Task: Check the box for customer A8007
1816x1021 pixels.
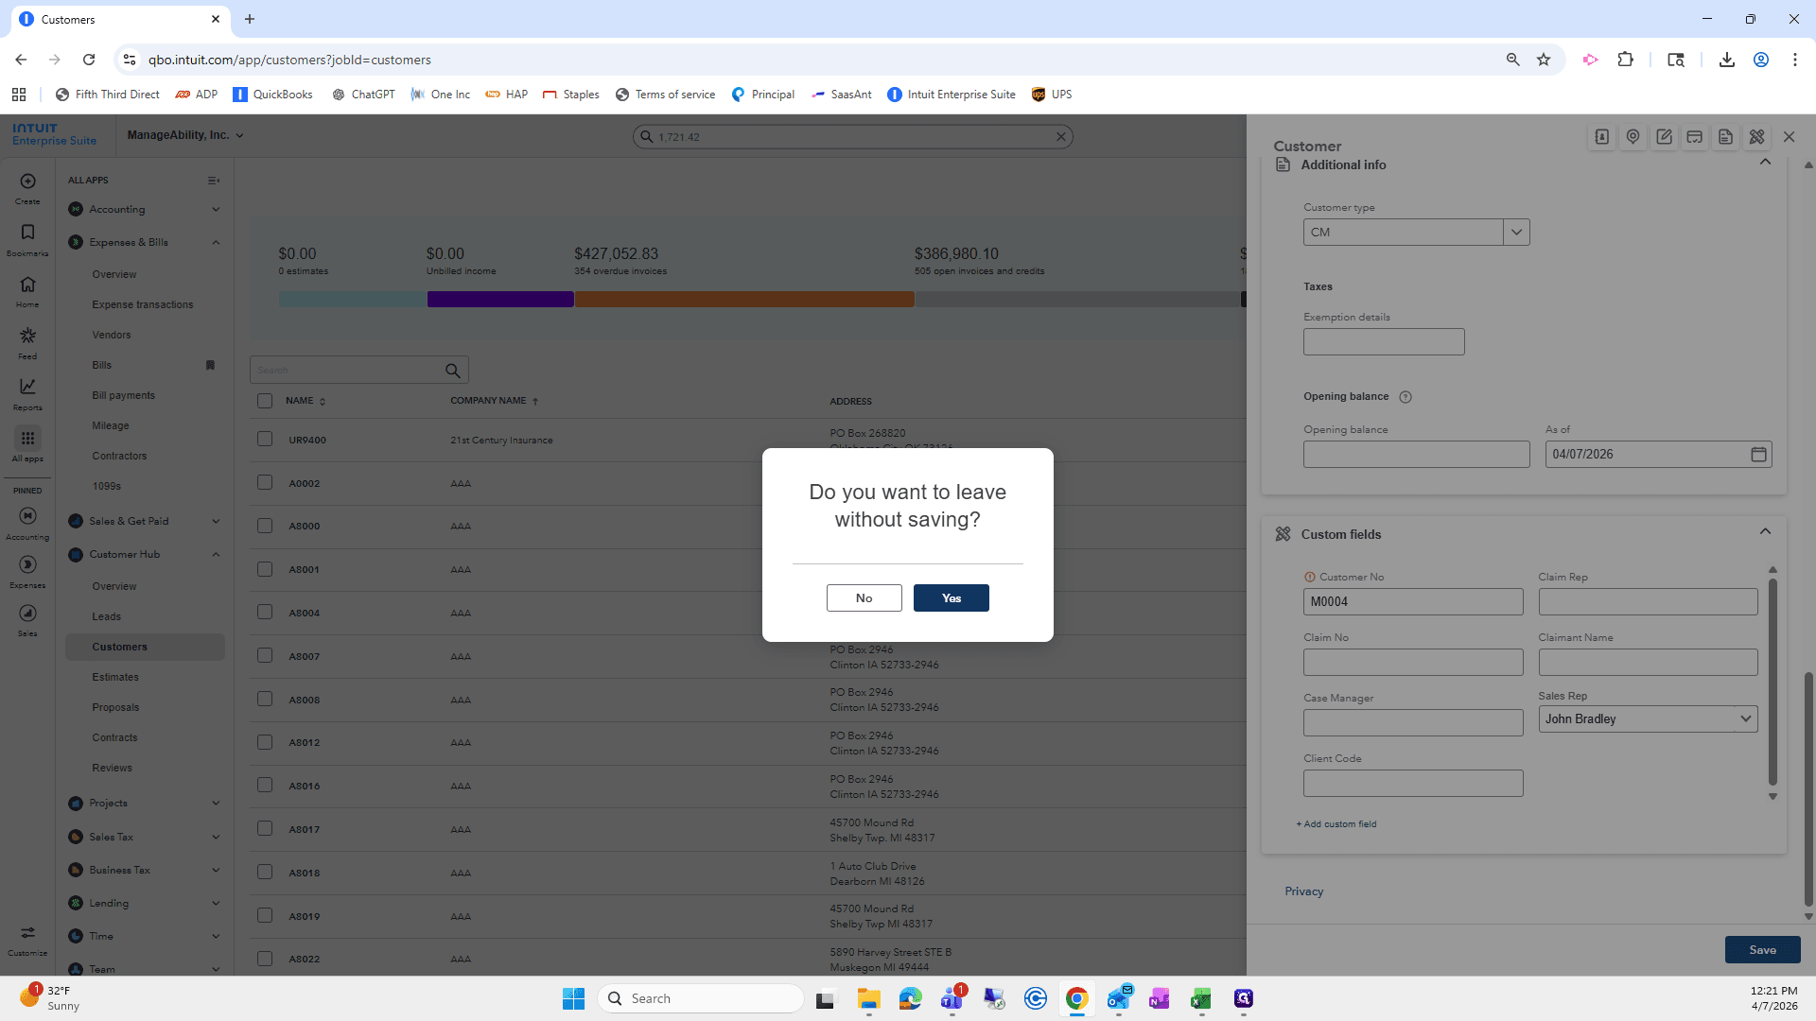Action: pos(265,656)
